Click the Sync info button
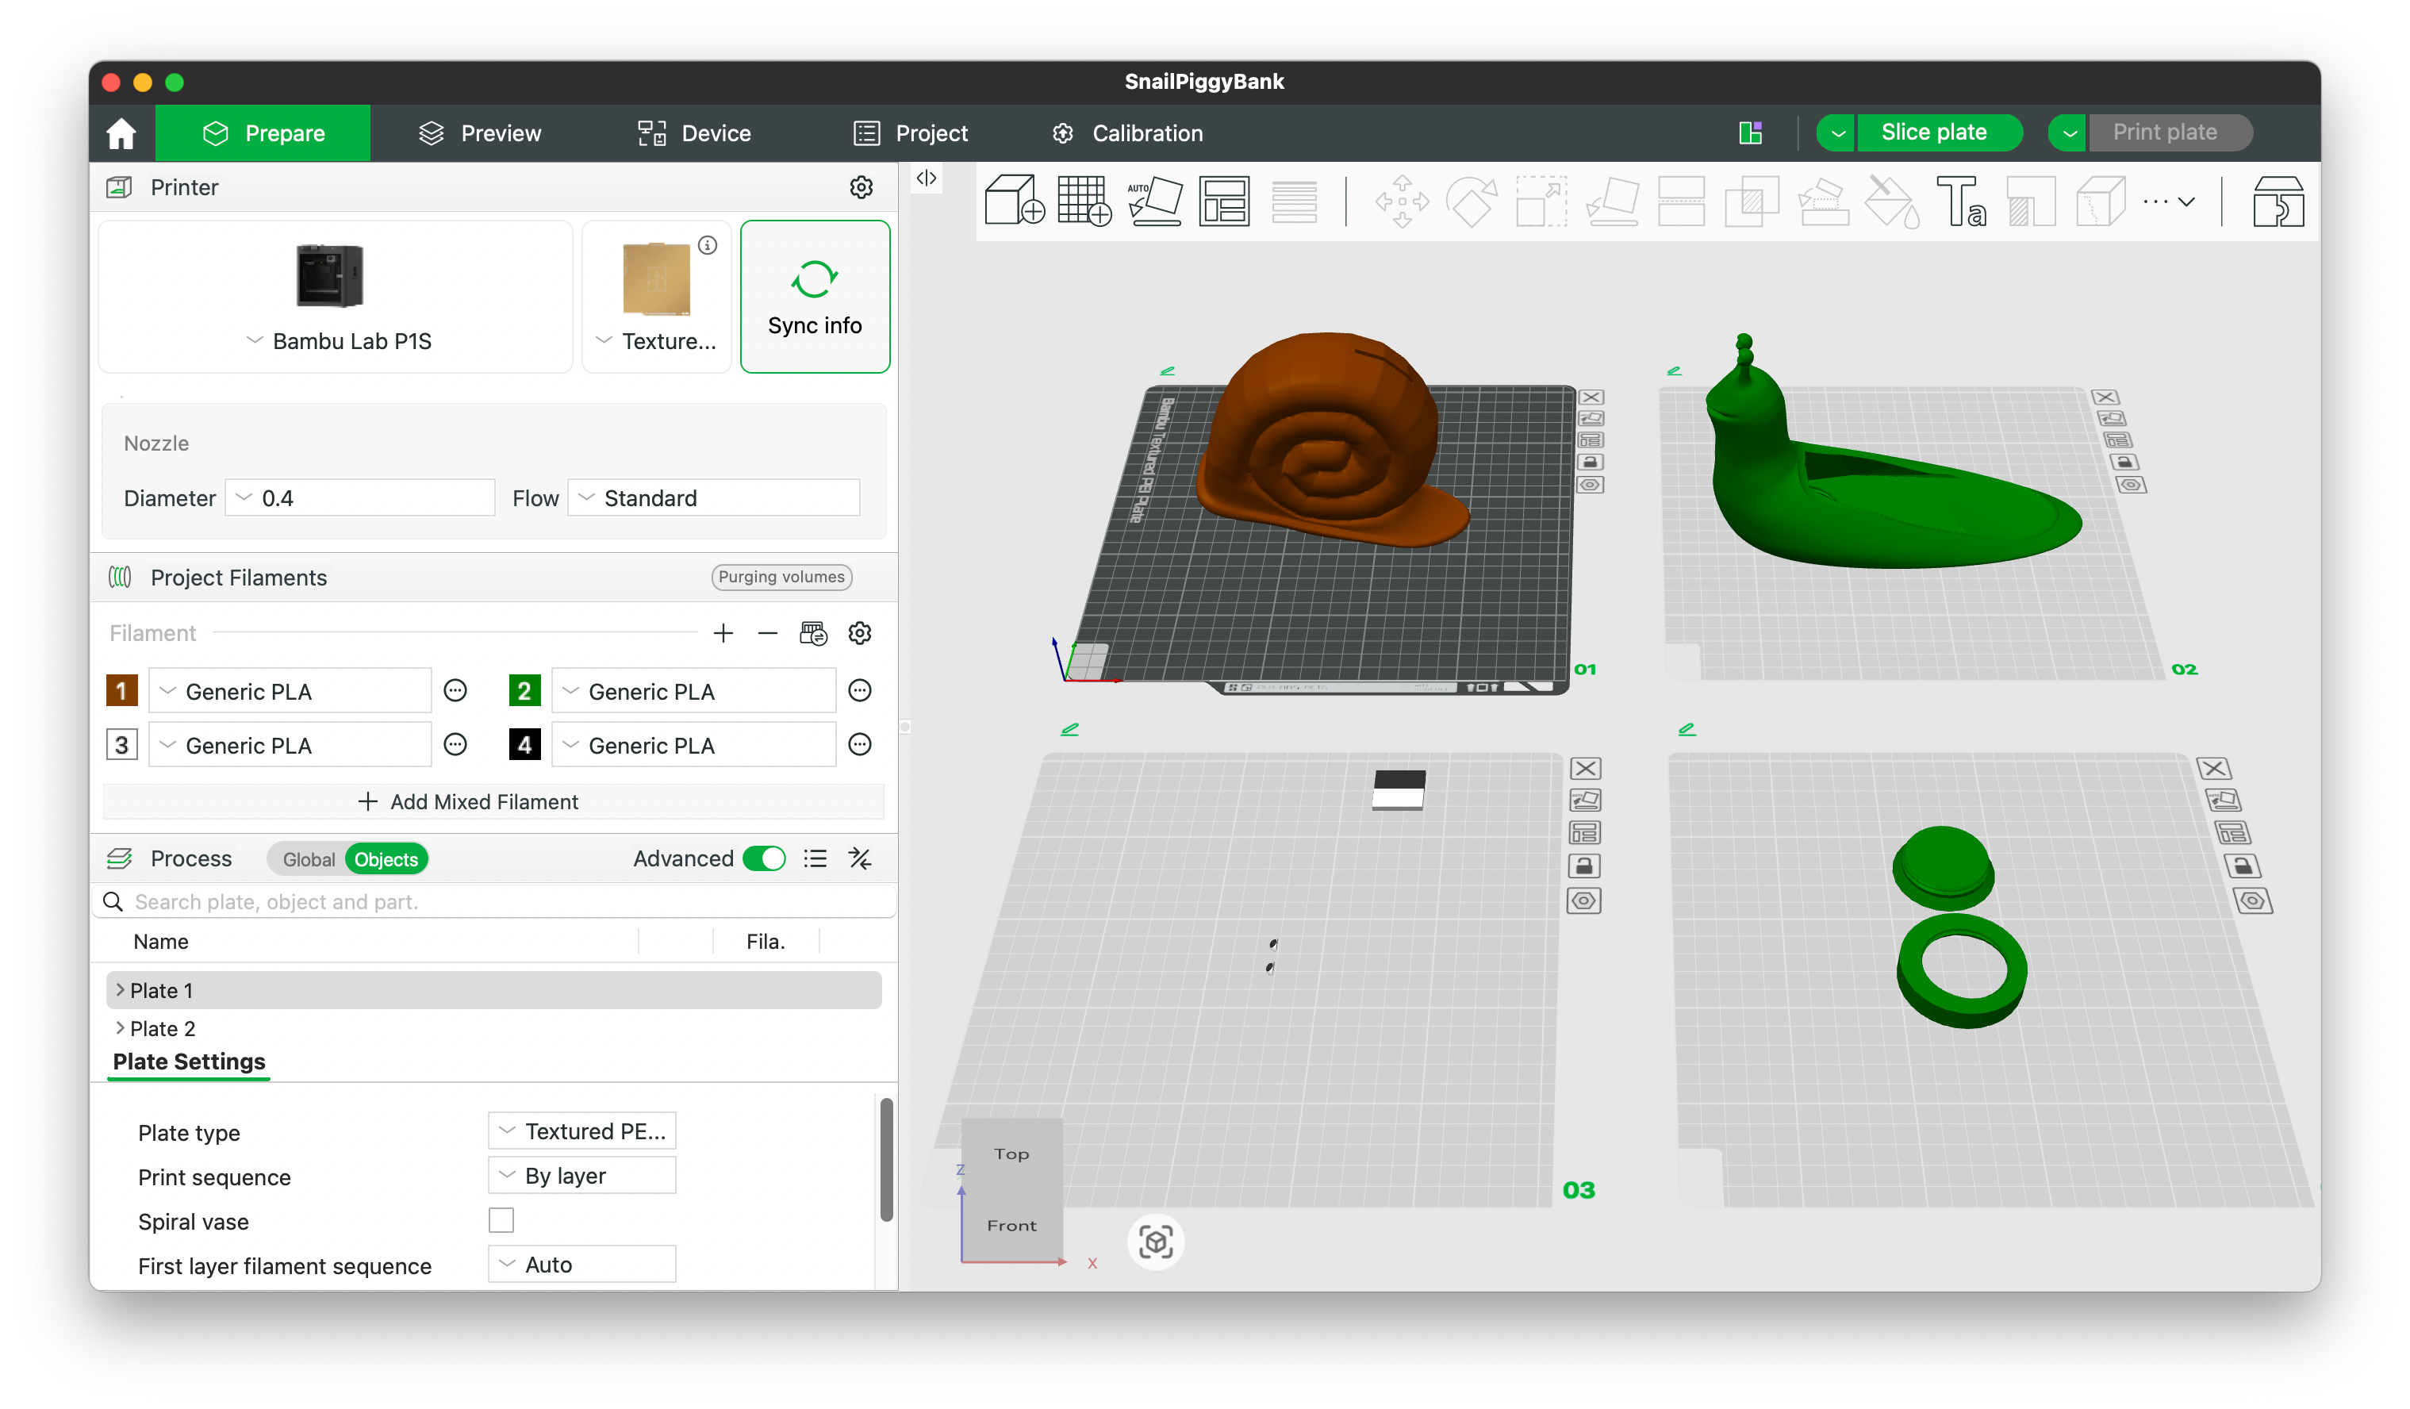 point(815,297)
